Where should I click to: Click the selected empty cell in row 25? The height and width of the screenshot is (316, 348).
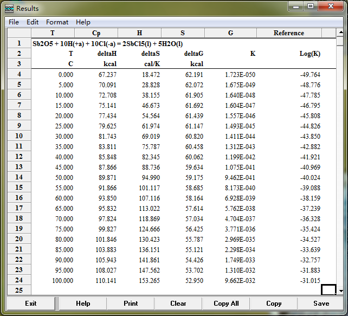tap(328, 290)
